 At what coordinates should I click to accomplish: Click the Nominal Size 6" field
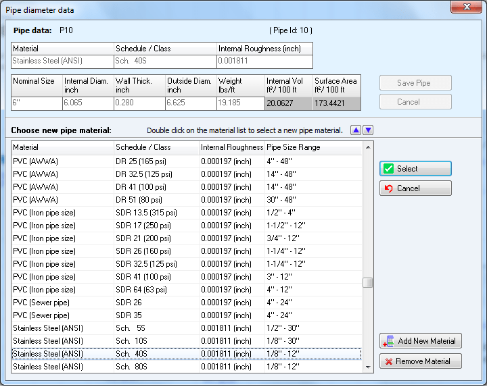37,103
